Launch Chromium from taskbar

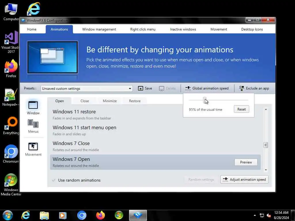82,215
